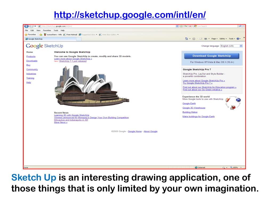Open the Buy link
Screen dimensions: 273x205
pos(28,65)
